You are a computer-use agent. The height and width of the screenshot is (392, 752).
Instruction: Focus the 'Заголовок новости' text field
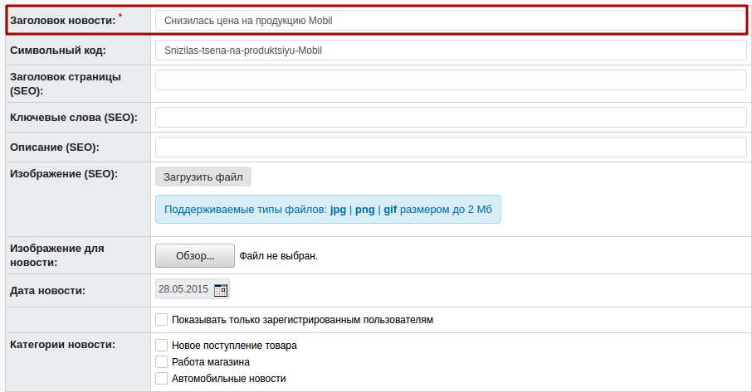pos(451,20)
